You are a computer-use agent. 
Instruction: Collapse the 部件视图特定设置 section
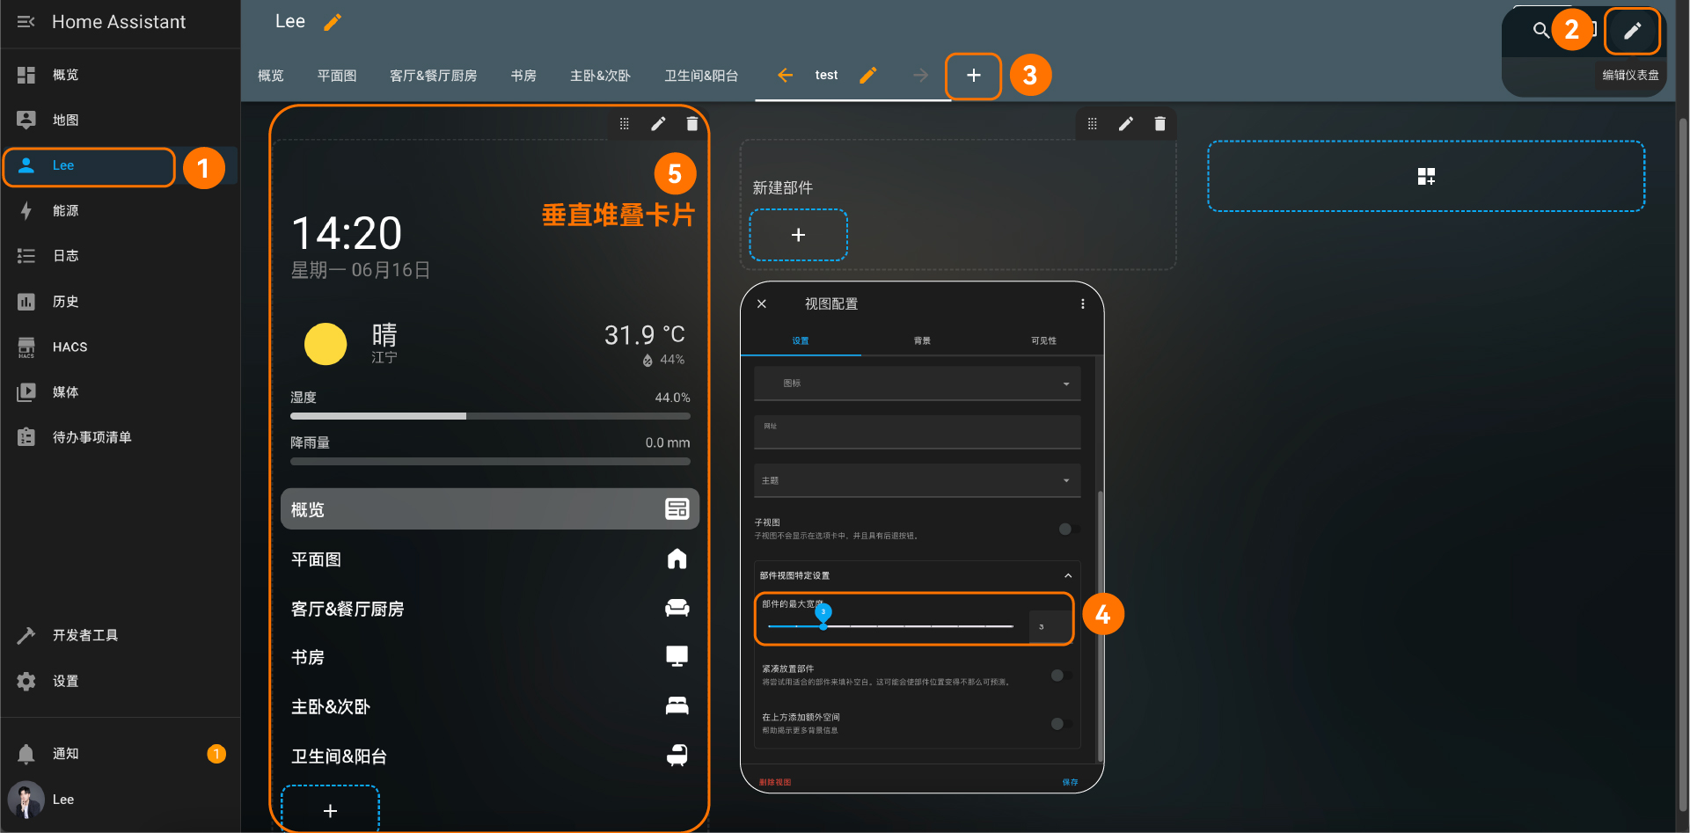[x=1068, y=576]
